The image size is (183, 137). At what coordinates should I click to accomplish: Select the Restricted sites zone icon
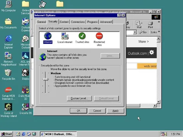(x=99, y=36)
